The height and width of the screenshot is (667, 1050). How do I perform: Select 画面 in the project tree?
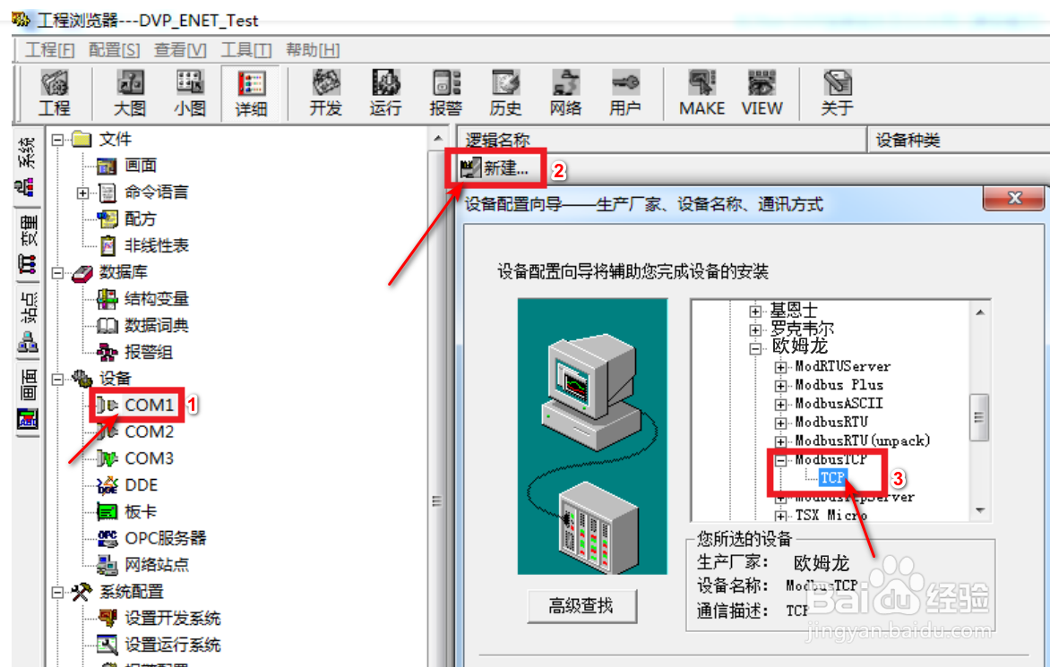140,166
